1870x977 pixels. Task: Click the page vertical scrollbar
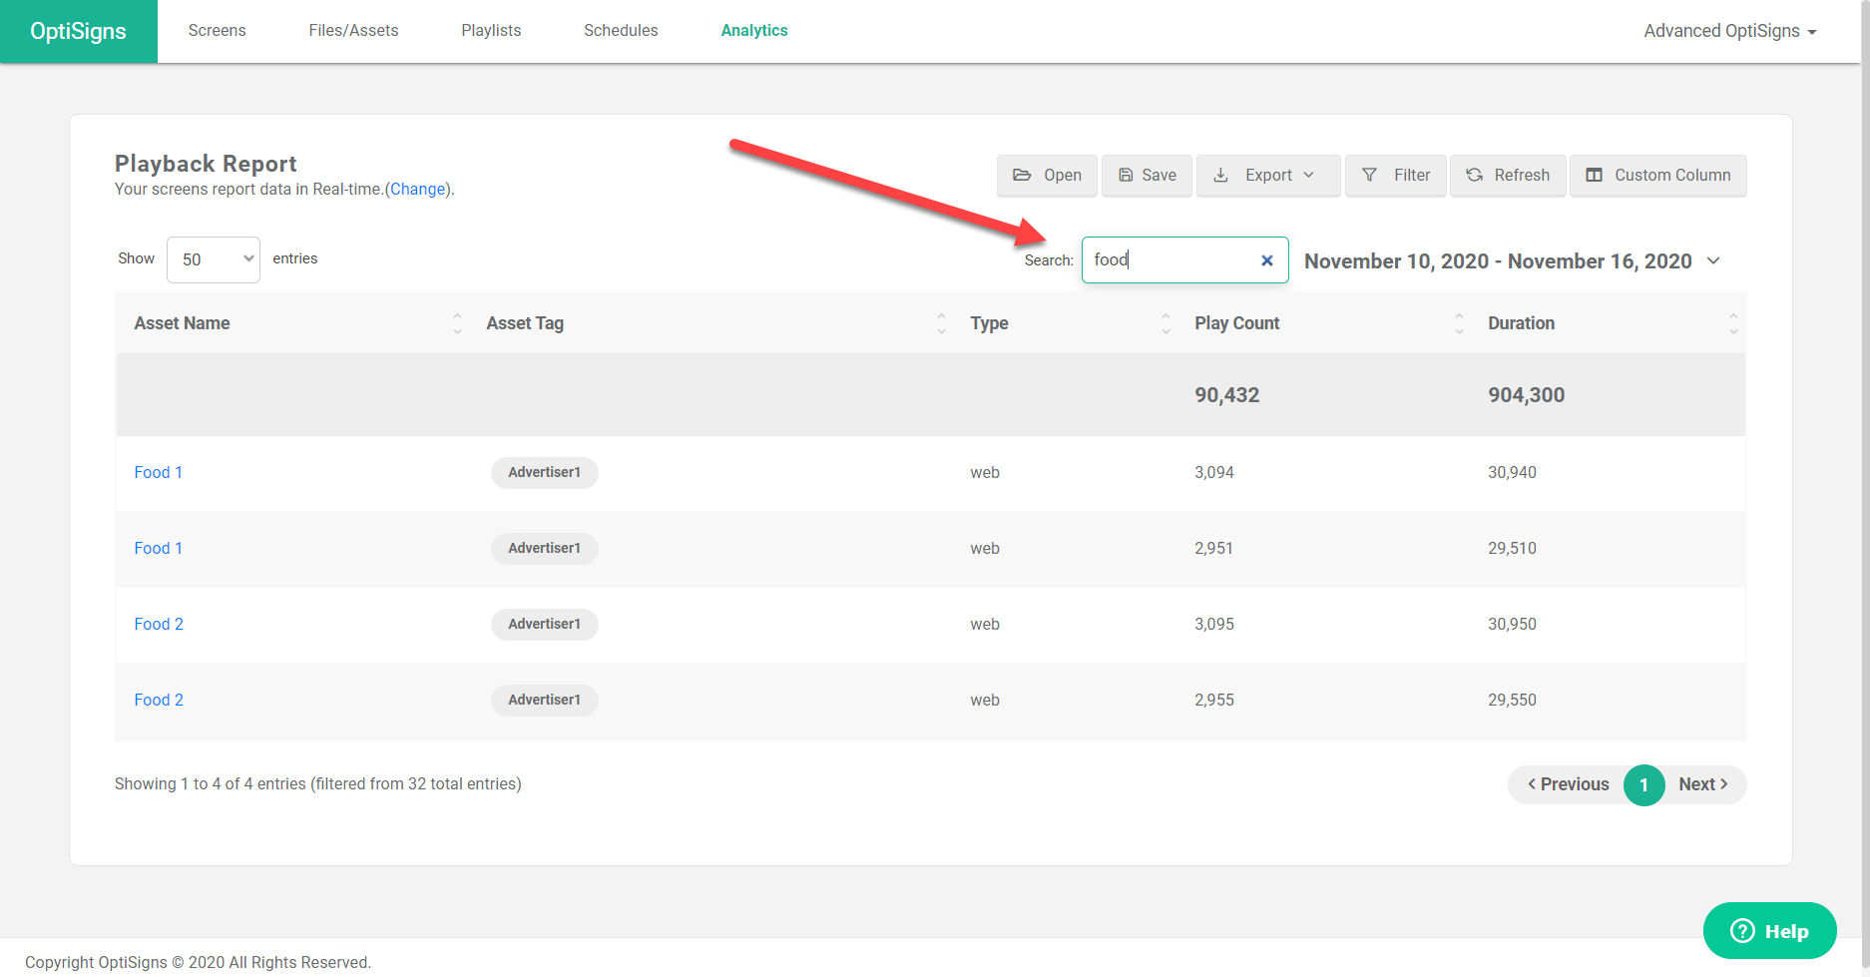pos(1865,488)
